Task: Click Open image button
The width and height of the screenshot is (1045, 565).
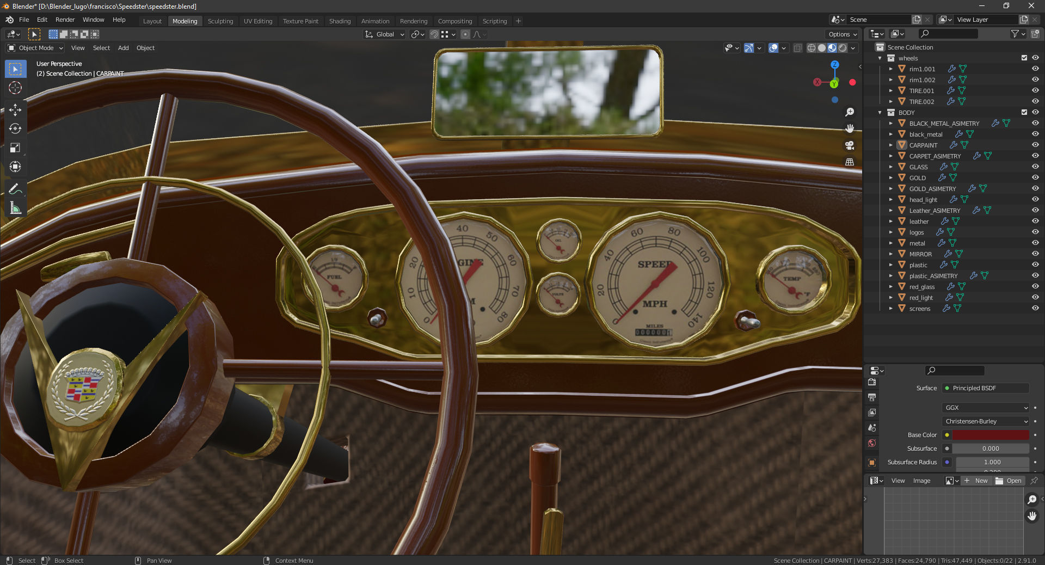Action: tap(1009, 481)
